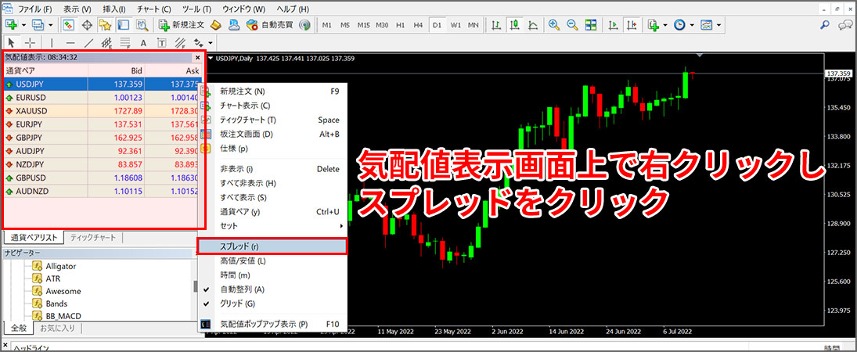Screen dimensions: 857x352
Task: Toggle the Market Watch window icon
Action: click(x=69, y=24)
